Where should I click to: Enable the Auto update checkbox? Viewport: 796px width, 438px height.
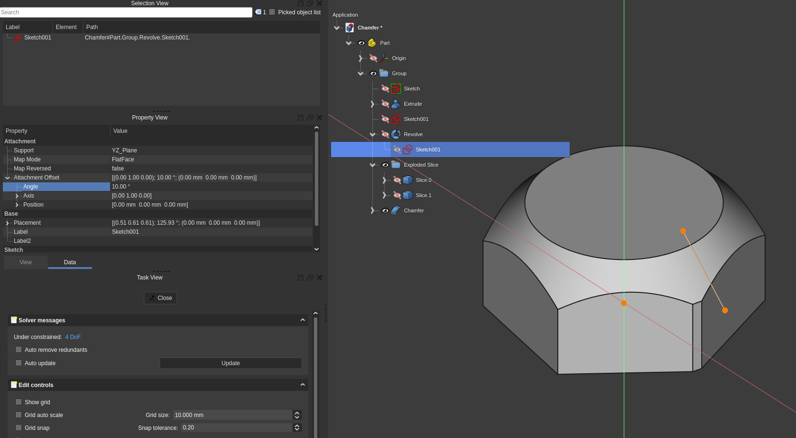coord(19,363)
